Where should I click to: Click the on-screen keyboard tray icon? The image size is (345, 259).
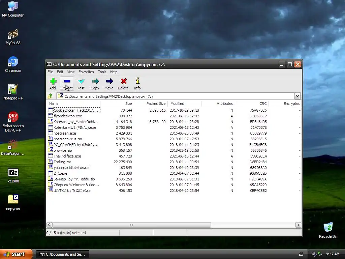point(301,254)
